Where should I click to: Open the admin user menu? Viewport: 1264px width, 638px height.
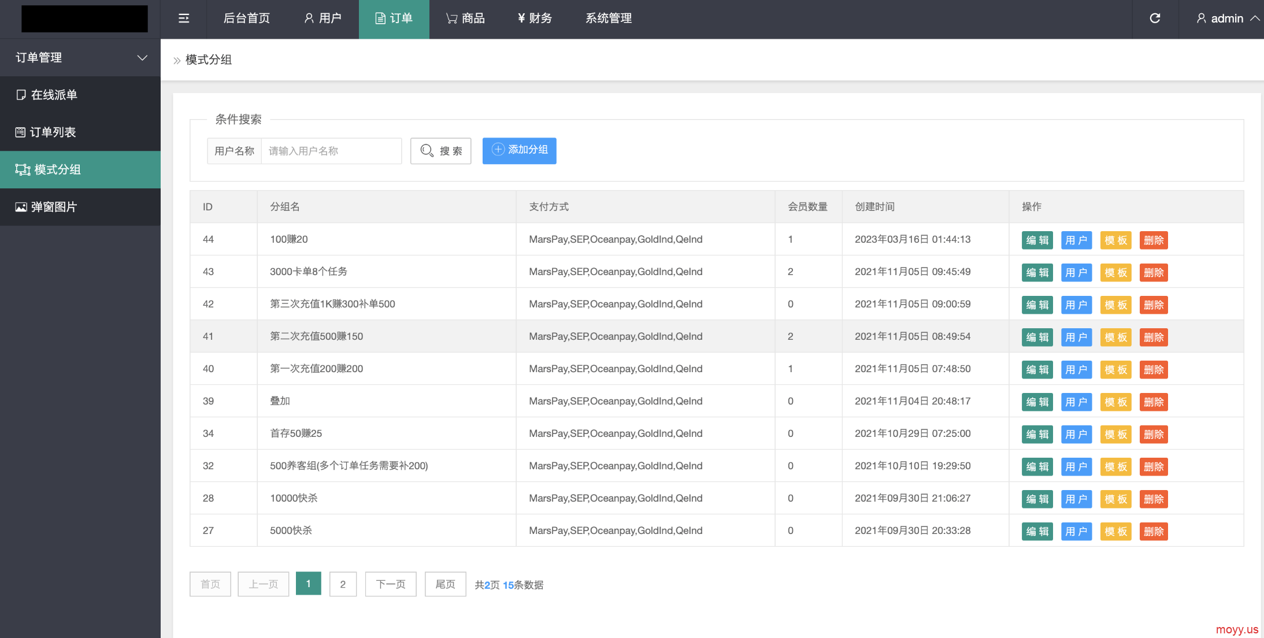pyautogui.click(x=1228, y=18)
